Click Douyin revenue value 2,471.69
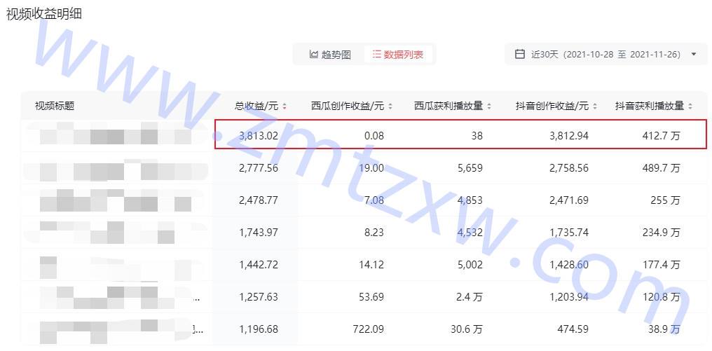 point(569,200)
